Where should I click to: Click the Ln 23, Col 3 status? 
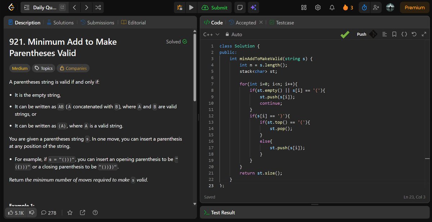pos(414,197)
